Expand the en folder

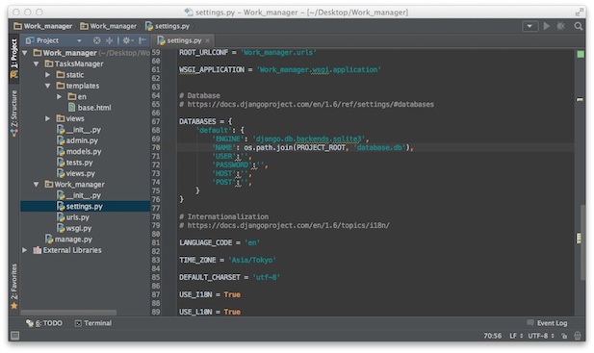[x=59, y=97]
